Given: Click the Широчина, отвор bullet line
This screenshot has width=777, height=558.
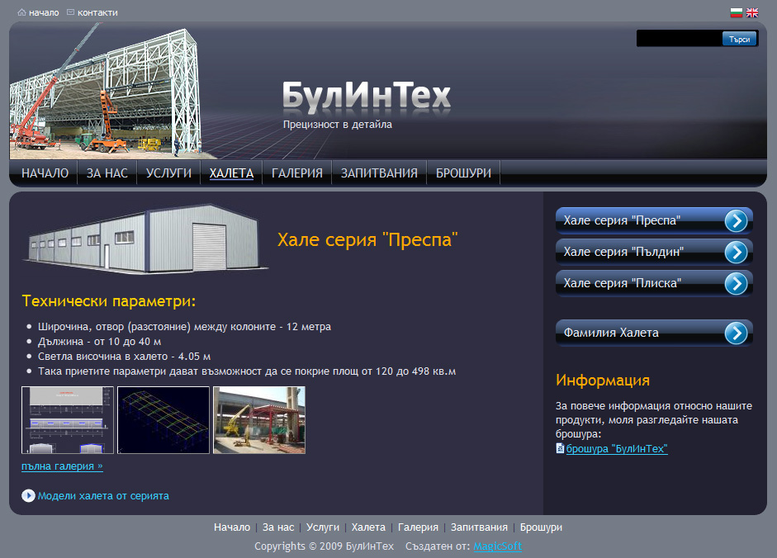Looking at the screenshot, I should (184, 327).
